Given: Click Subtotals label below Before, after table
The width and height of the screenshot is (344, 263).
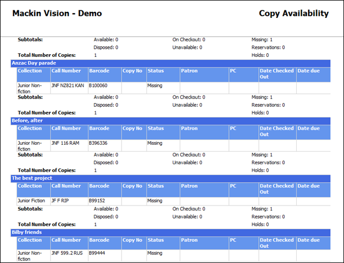Looking at the screenshot, I should click(30, 155).
